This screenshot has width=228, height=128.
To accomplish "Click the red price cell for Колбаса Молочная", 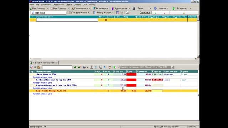I will click(x=131, y=80).
